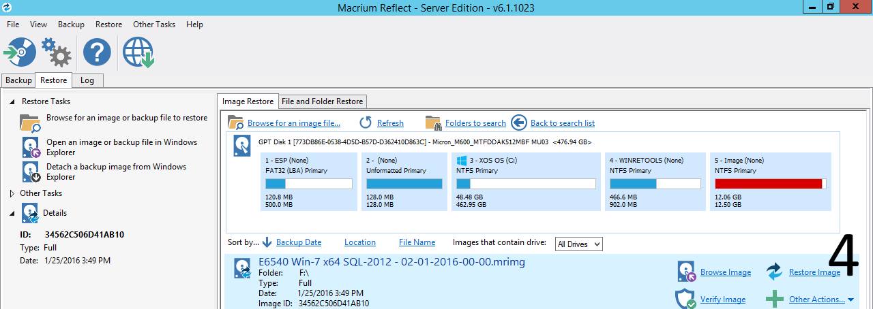
Task: Click the disc backup toolbar icon
Action: 20,52
